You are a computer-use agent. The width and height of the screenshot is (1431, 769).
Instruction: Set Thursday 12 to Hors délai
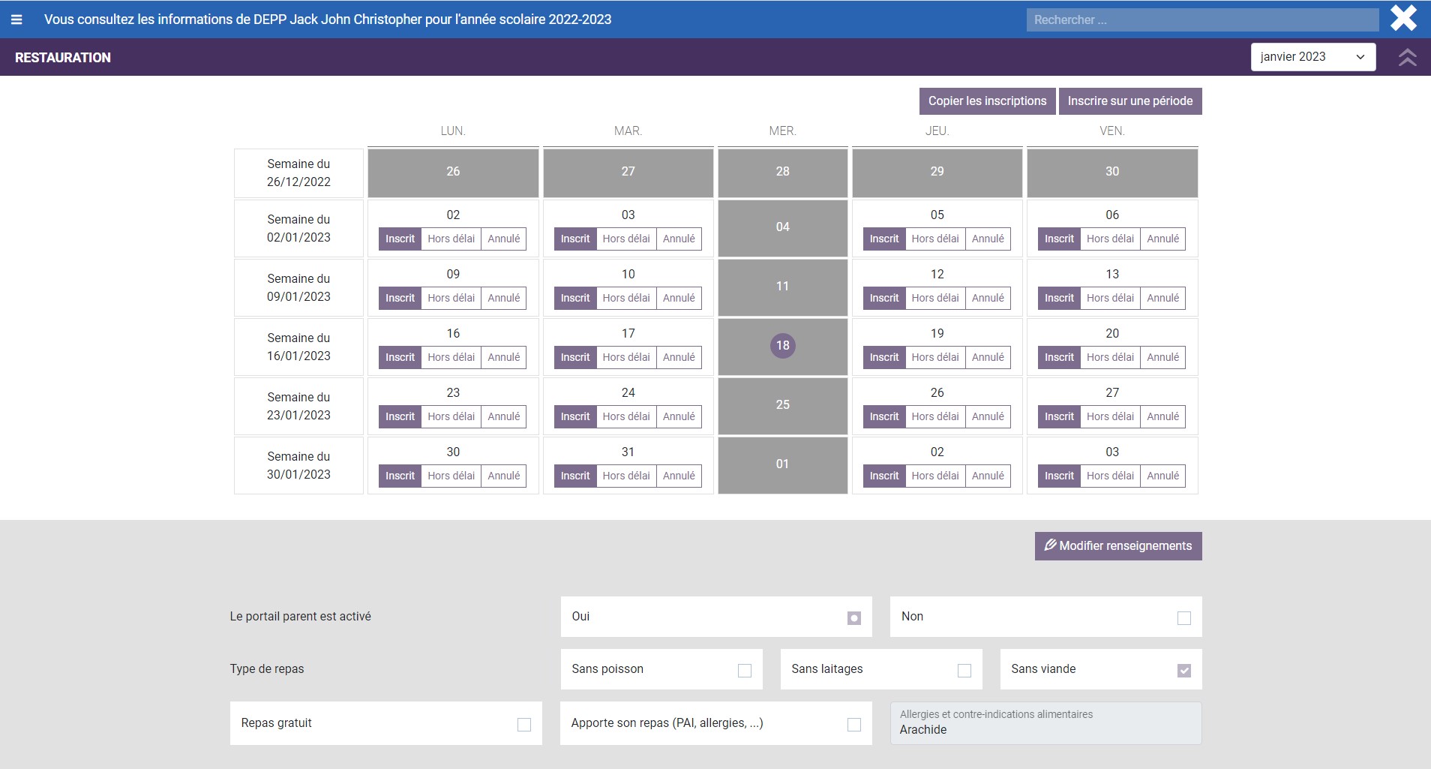point(934,299)
